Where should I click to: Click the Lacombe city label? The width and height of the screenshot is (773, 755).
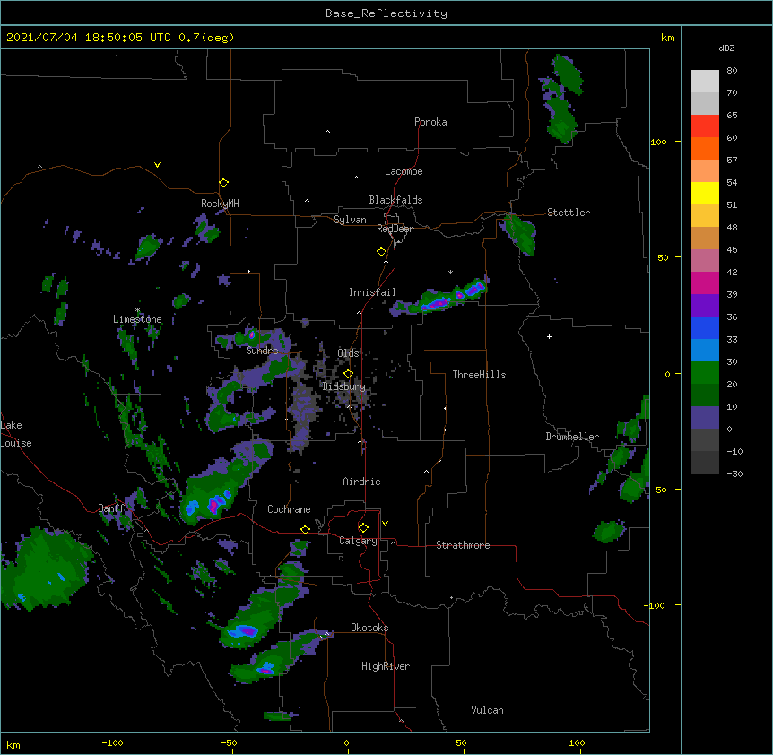(x=404, y=171)
